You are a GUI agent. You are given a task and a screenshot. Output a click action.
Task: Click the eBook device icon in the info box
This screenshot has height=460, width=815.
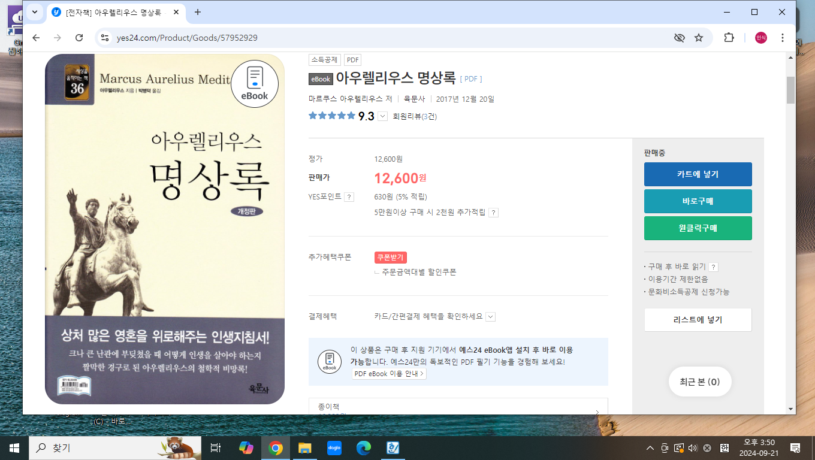[x=330, y=361]
